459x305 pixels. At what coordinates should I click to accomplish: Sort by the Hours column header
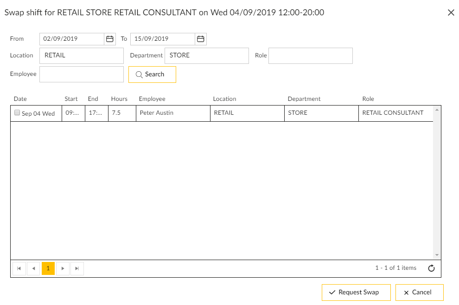(x=119, y=99)
